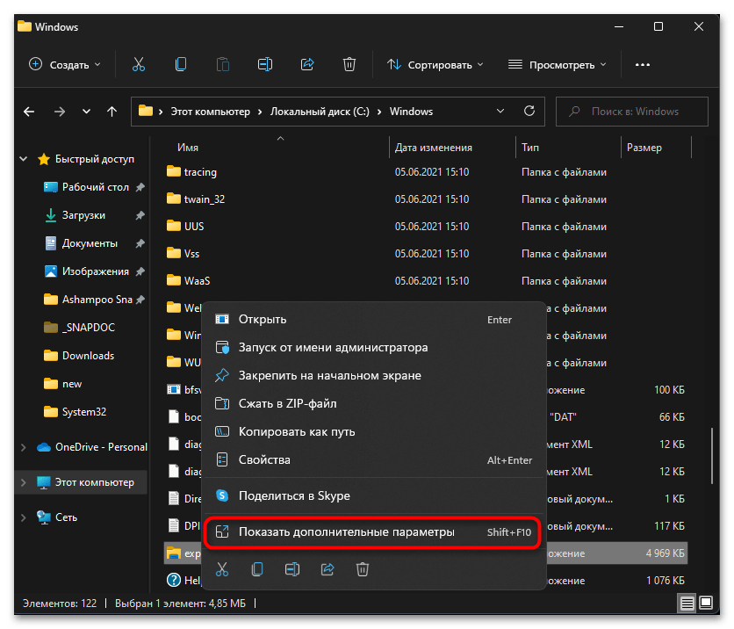Viewport: 734px width, 629px height.
Task: Open the Создать dropdown
Action: 65,65
